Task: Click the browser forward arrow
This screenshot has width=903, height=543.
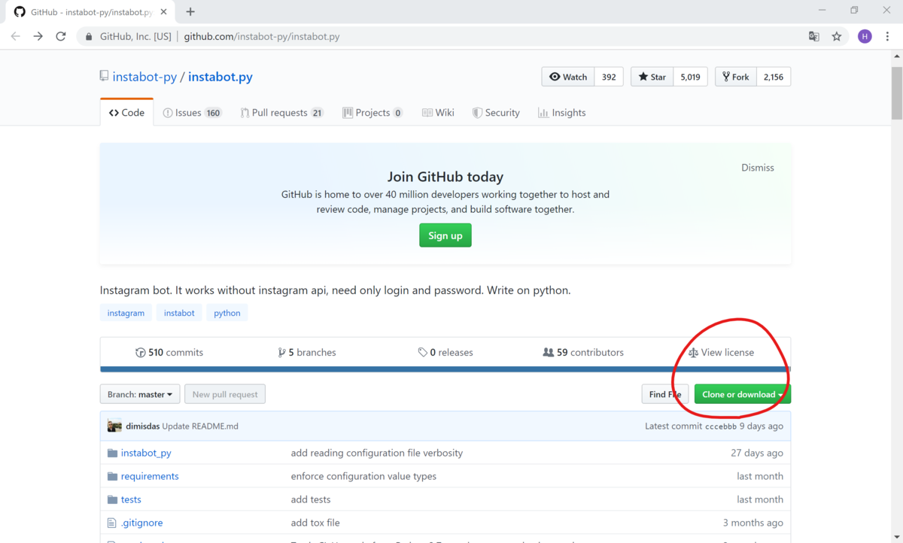Action: 38,36
